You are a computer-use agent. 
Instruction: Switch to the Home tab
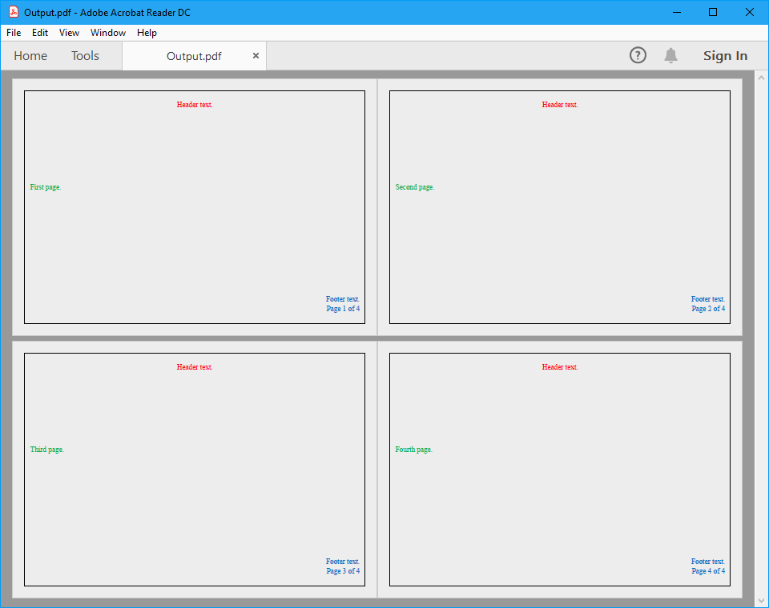pos(30,56)
